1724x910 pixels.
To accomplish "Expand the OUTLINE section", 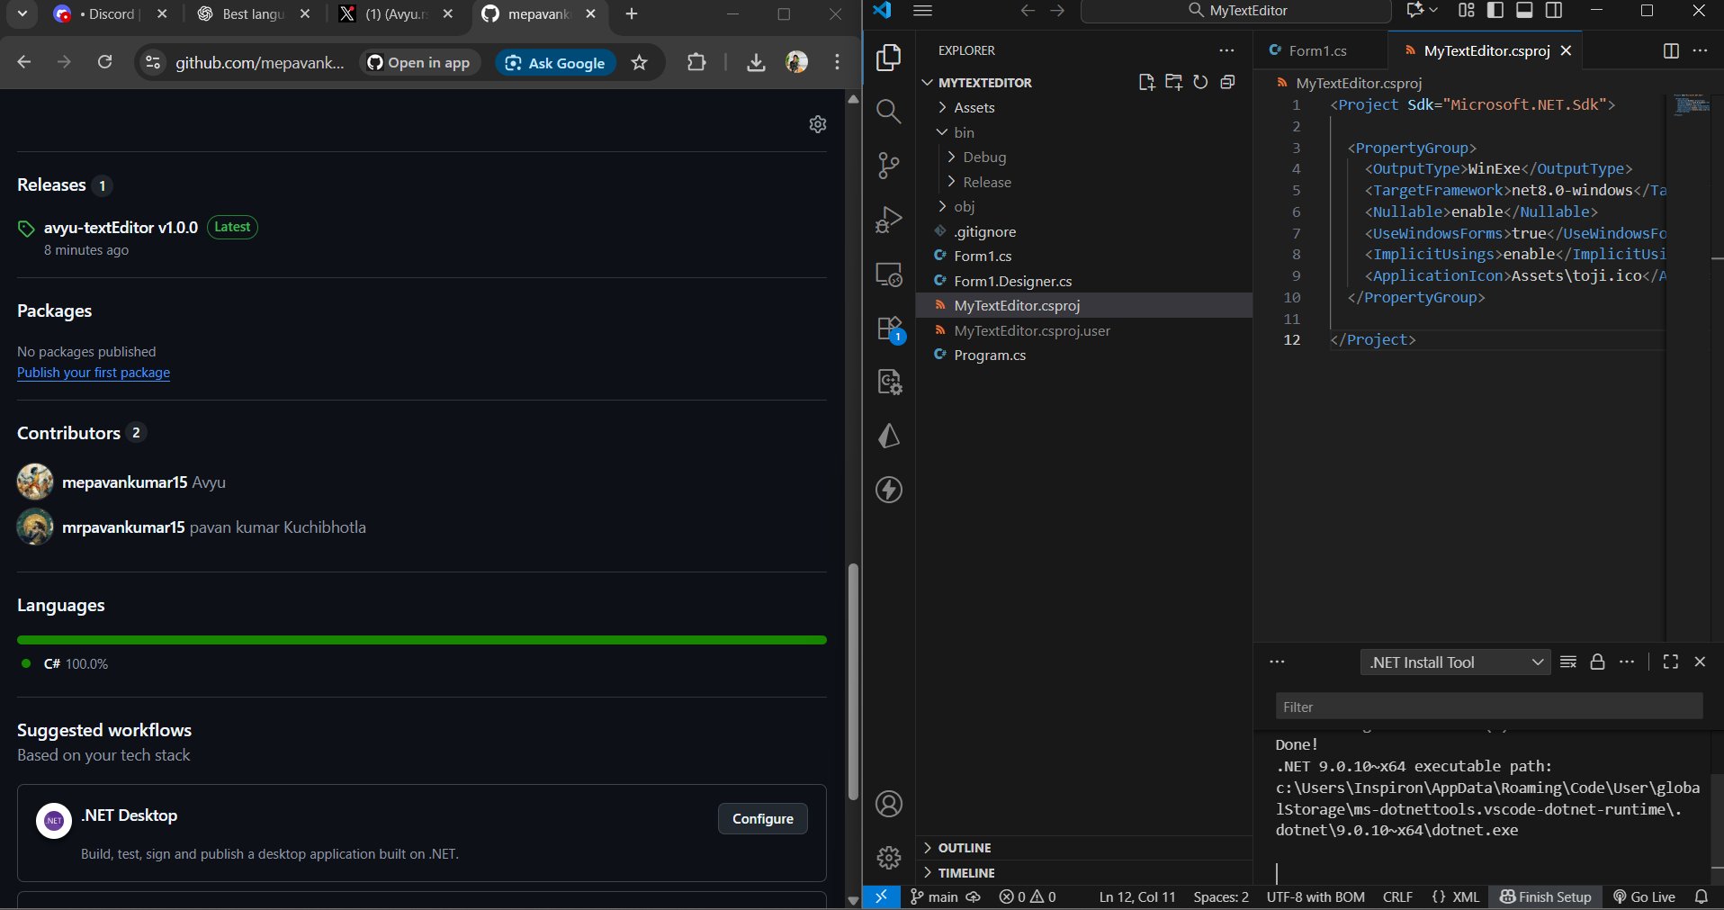I will coord(964,848).
